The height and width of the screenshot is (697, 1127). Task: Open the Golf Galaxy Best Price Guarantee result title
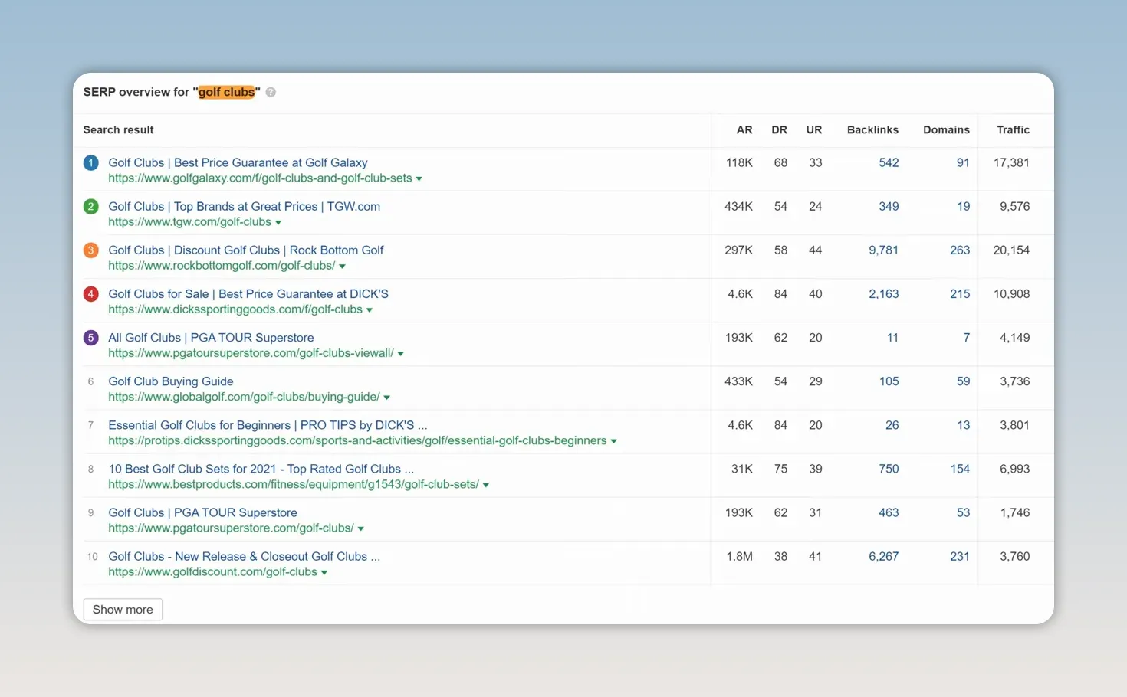(x=238, y=162)
